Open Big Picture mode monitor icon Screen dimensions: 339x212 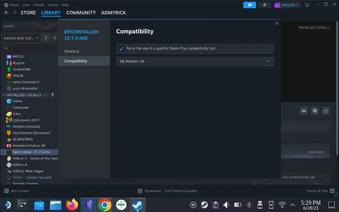(307, 5)
